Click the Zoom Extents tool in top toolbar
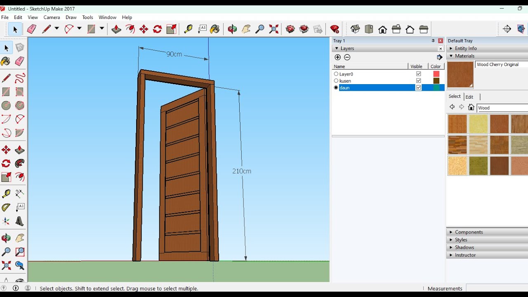528x297 pixels. coord(274,29)
